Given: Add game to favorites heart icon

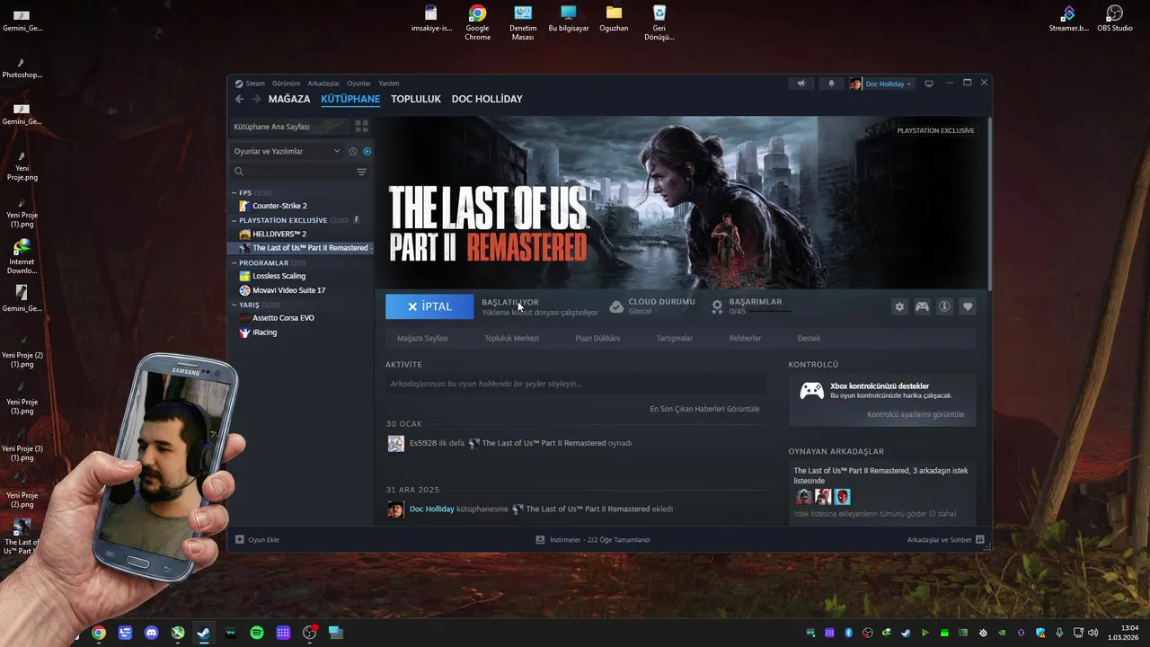Looking at the screenshot, I should [968, 306].
